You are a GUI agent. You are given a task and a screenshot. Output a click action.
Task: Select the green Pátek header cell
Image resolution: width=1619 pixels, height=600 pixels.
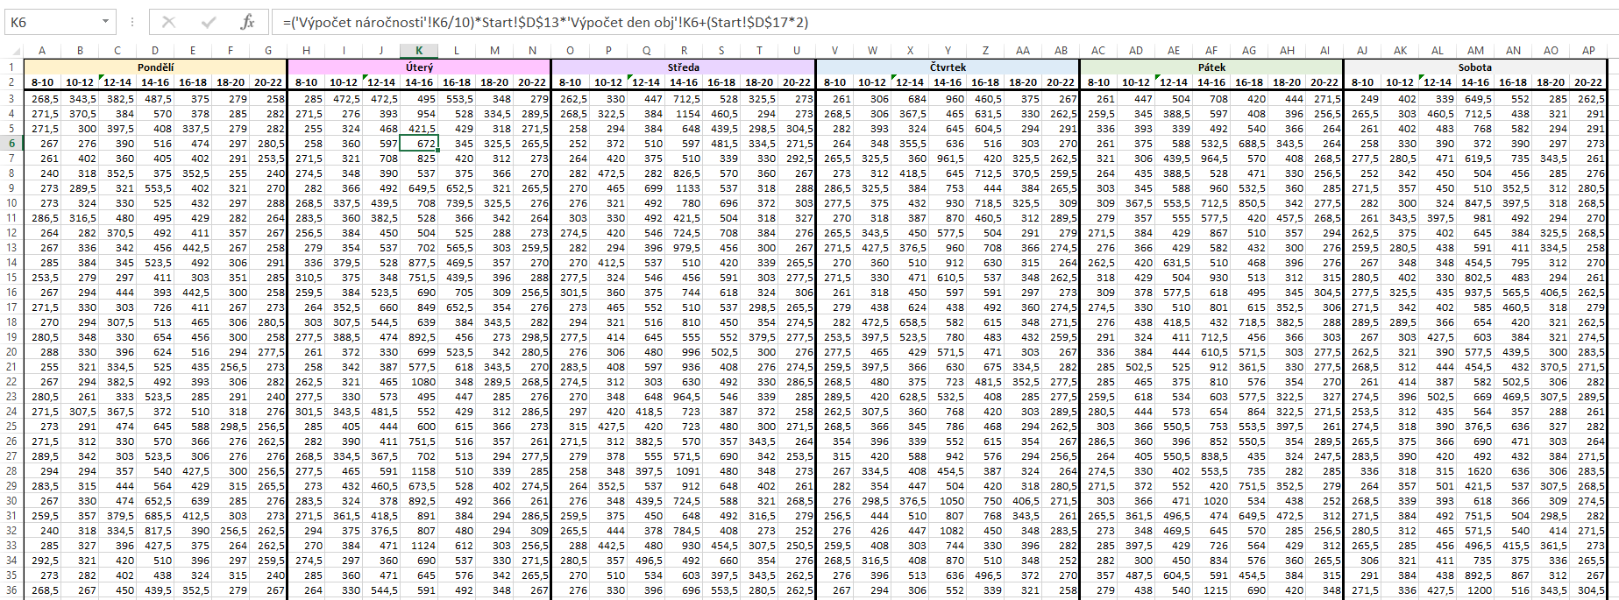1211,67
